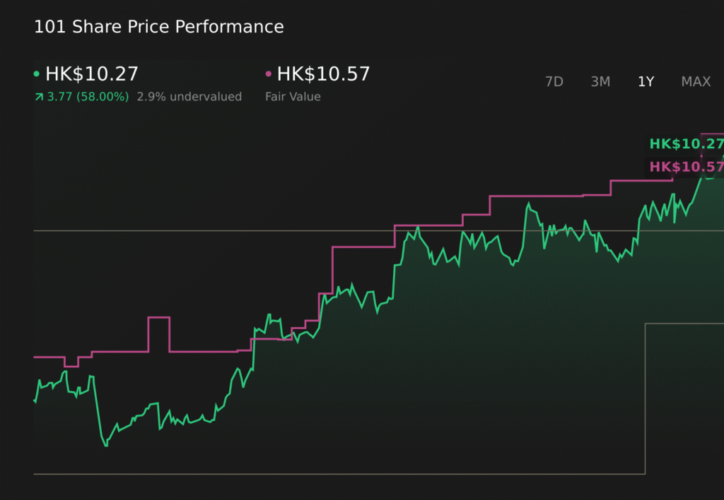The width and height of the screenshot is (724, 500).
Task: Open the MAX history view
Action: [696, 81]
